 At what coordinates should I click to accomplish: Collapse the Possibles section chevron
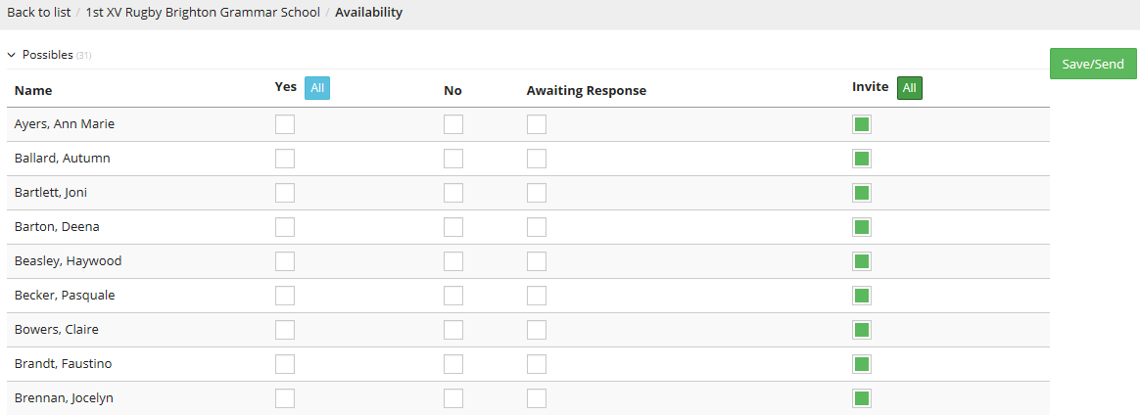tap(12, 55)
